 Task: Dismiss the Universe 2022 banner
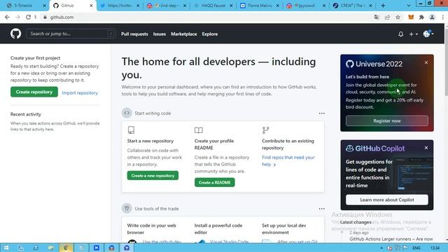point(426,62)
